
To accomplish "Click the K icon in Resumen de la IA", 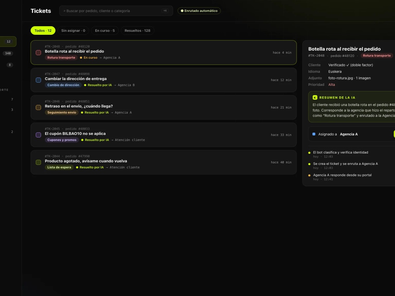I will pyautogui.click(x=315, y=97).
